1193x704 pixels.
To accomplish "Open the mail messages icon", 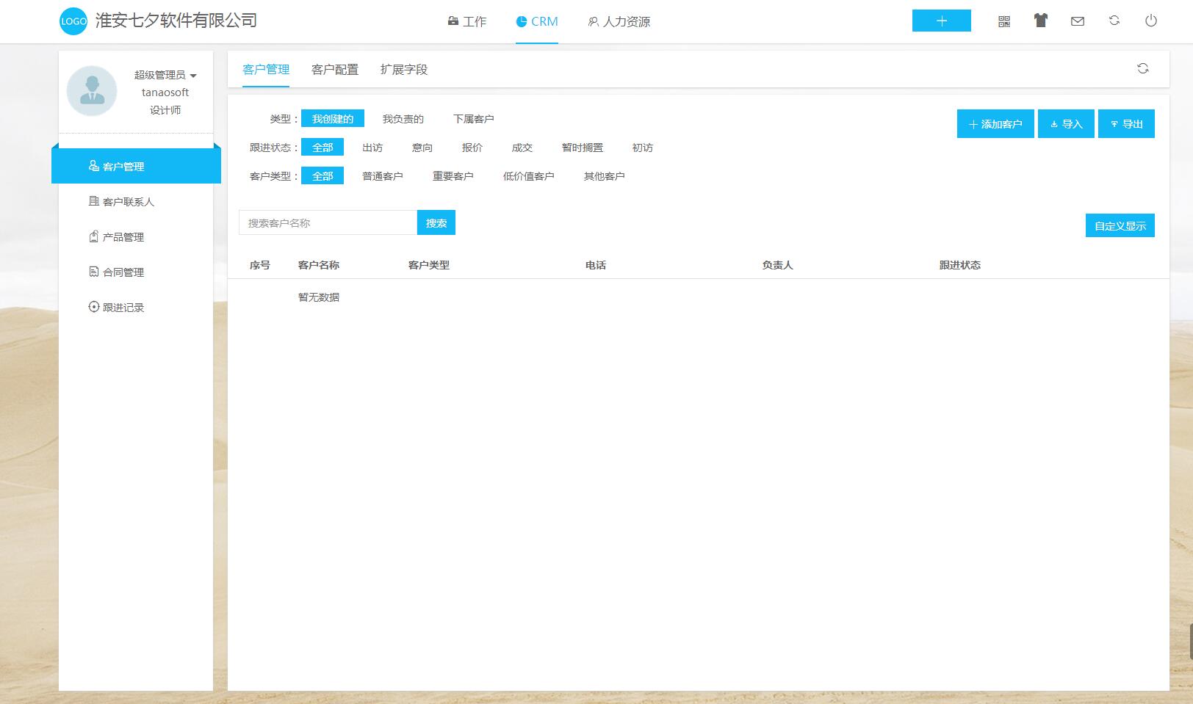I will [1078, 21].
